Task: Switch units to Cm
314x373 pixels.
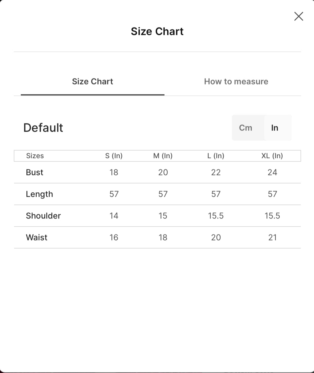Action: (246, 128)
